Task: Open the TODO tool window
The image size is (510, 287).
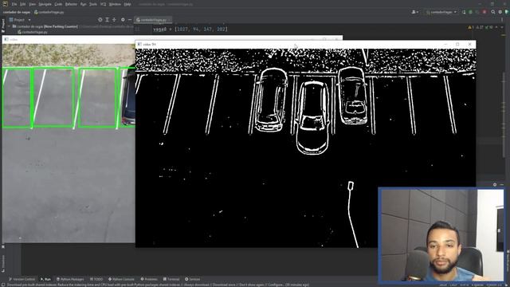Action: pos(96,279)
